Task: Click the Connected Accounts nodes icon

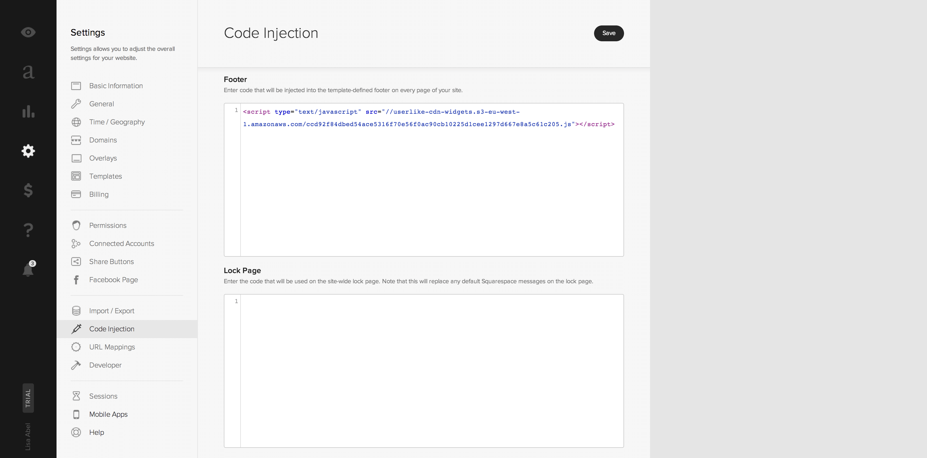Action: coord(75,244)
